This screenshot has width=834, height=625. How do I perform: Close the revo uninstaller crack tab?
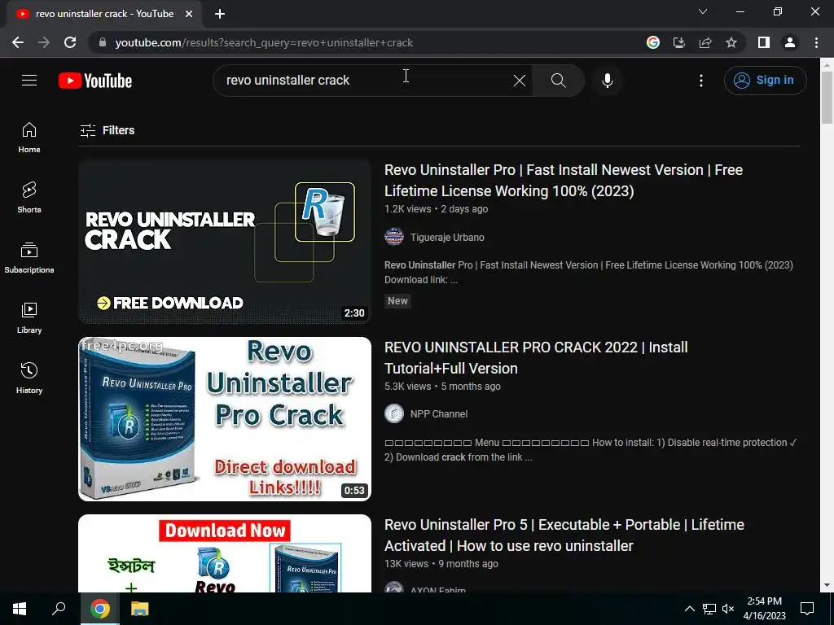[x=189, y=14]
